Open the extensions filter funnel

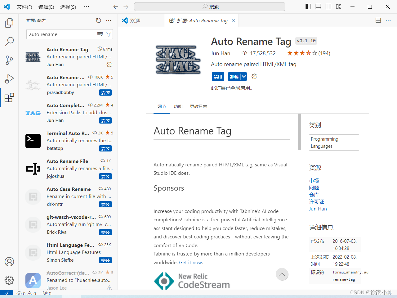109,34
